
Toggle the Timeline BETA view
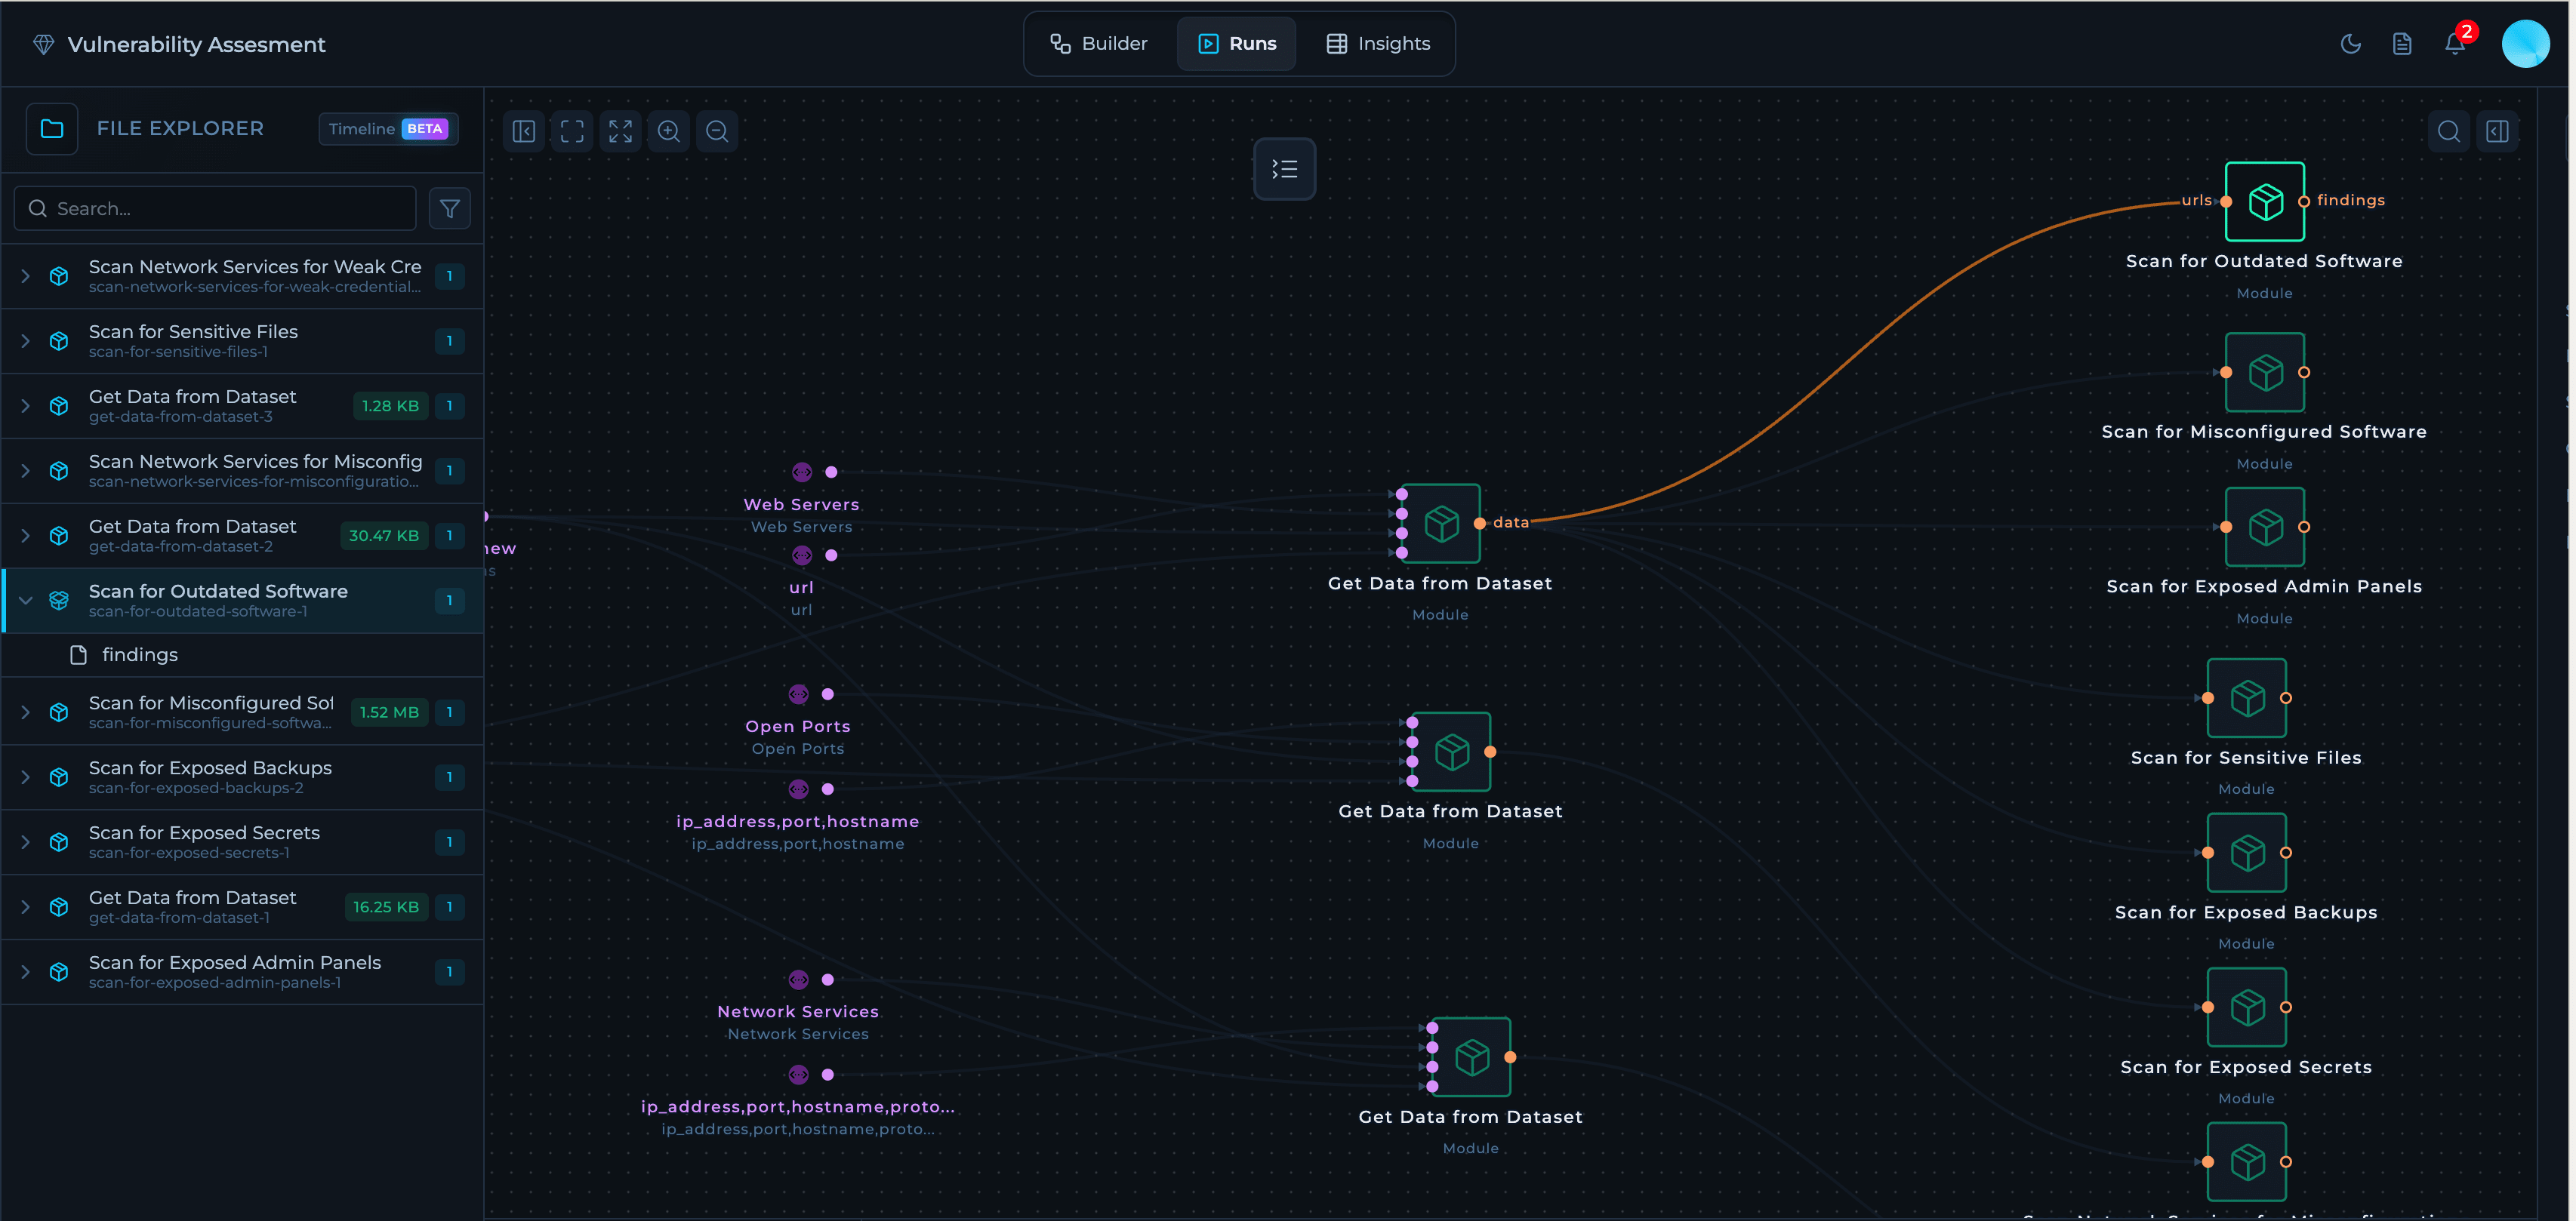388,128
